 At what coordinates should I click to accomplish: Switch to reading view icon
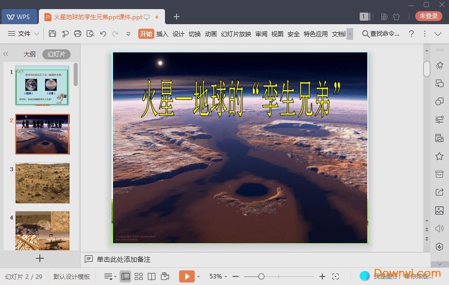point(151,276)
